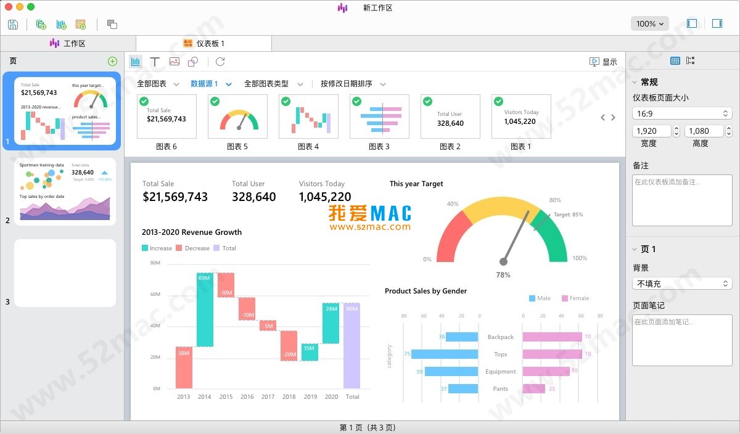Click the duplicate windows icon in the top toolbar
The height and width of the screenshot is (434, 740).
pyautogui.click(x=112, y=24)
